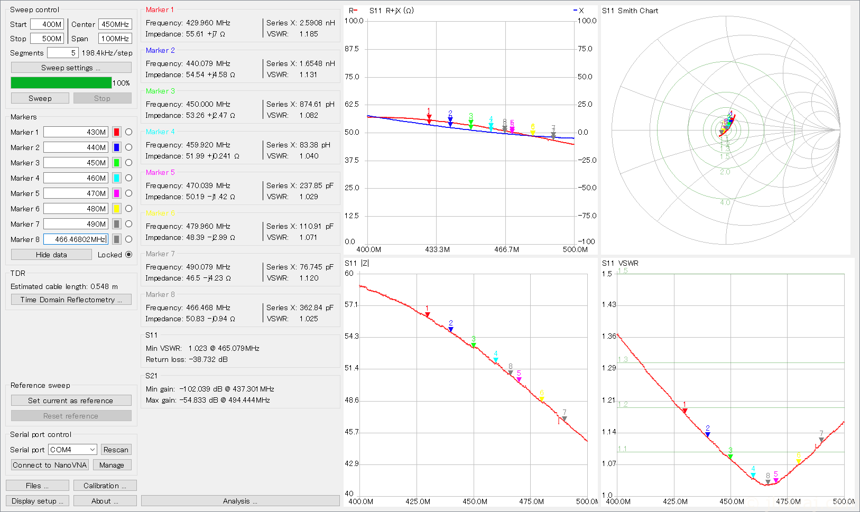The image size is (860, 512).
Task: Click the Reset reference button
Action: tap(71, 416)
